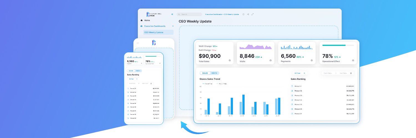Click the Home icon in the sidebar
Screen dimensions: 416x138
point(141,20)
